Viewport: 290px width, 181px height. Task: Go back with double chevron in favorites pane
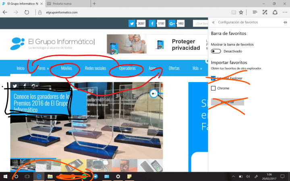tap(213, 22)
